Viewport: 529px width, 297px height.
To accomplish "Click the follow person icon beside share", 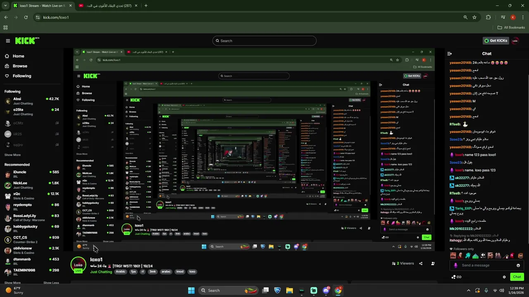I will [433, 264].
